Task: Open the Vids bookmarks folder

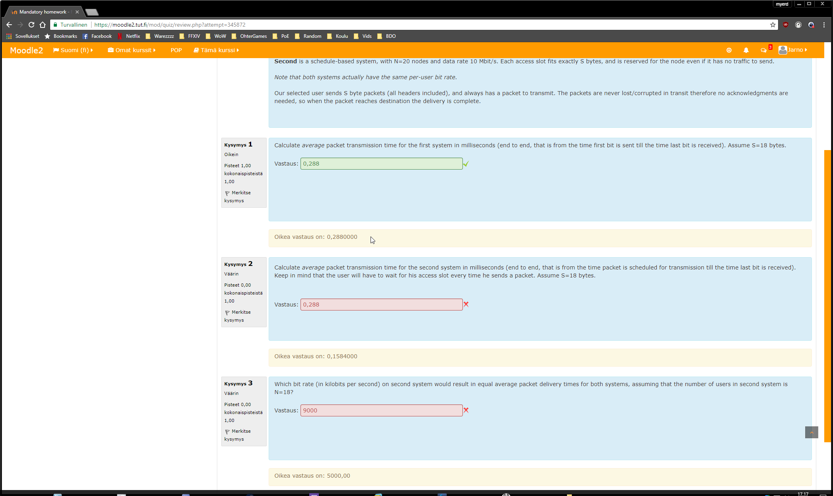Action: point(363,36)
